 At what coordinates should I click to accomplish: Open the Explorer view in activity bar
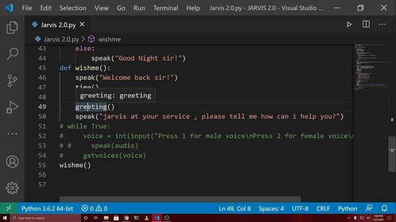pyautogui.click(x=12, y=27)
